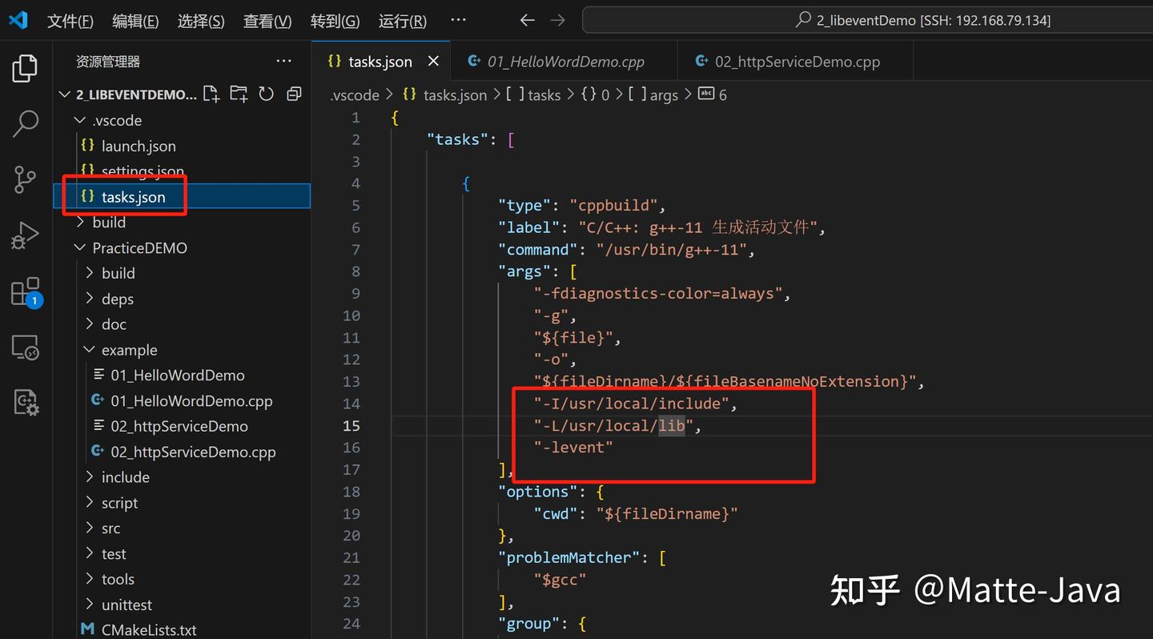Open the Remote Explorer icon
Screen dimensions: 1153x639
[x=25, y=347]
